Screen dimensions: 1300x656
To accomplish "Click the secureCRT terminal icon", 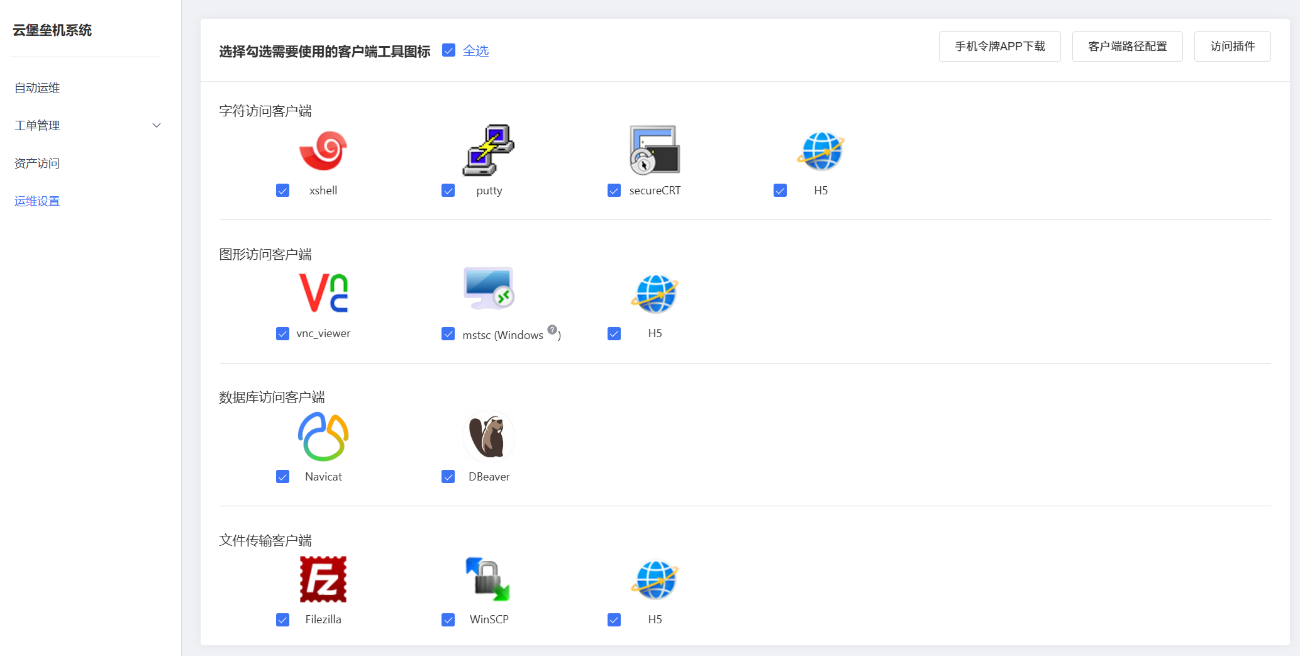I will 655,150.
